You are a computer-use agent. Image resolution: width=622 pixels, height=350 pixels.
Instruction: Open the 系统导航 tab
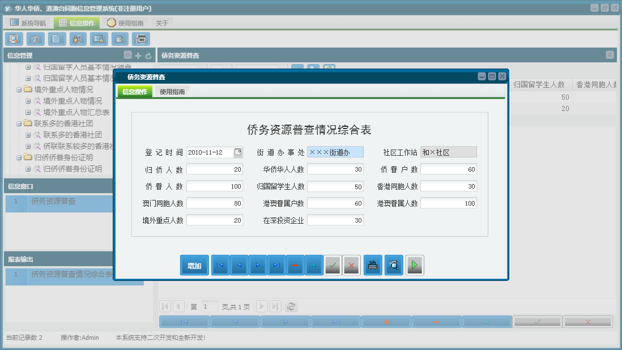click(28, 23)
